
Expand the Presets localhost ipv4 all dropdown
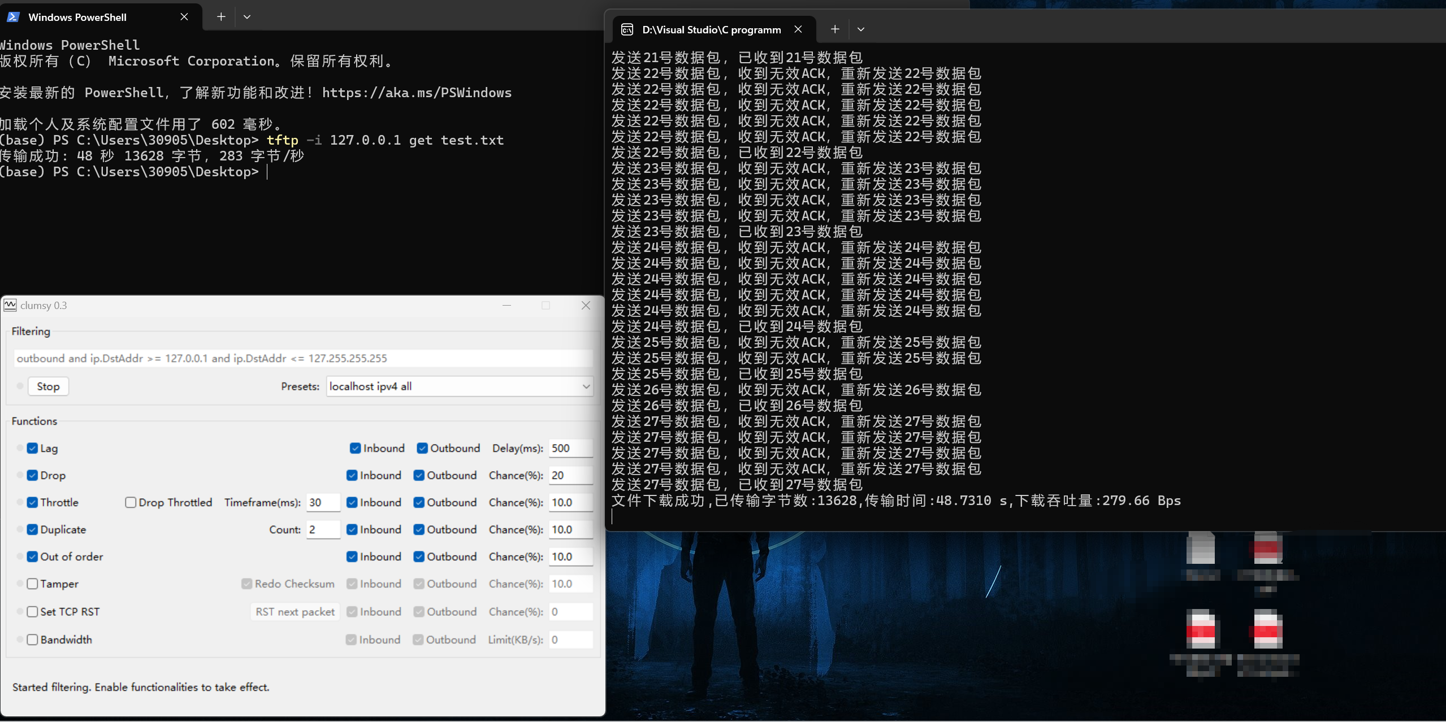pyautogui.click(x=586, y=386)
